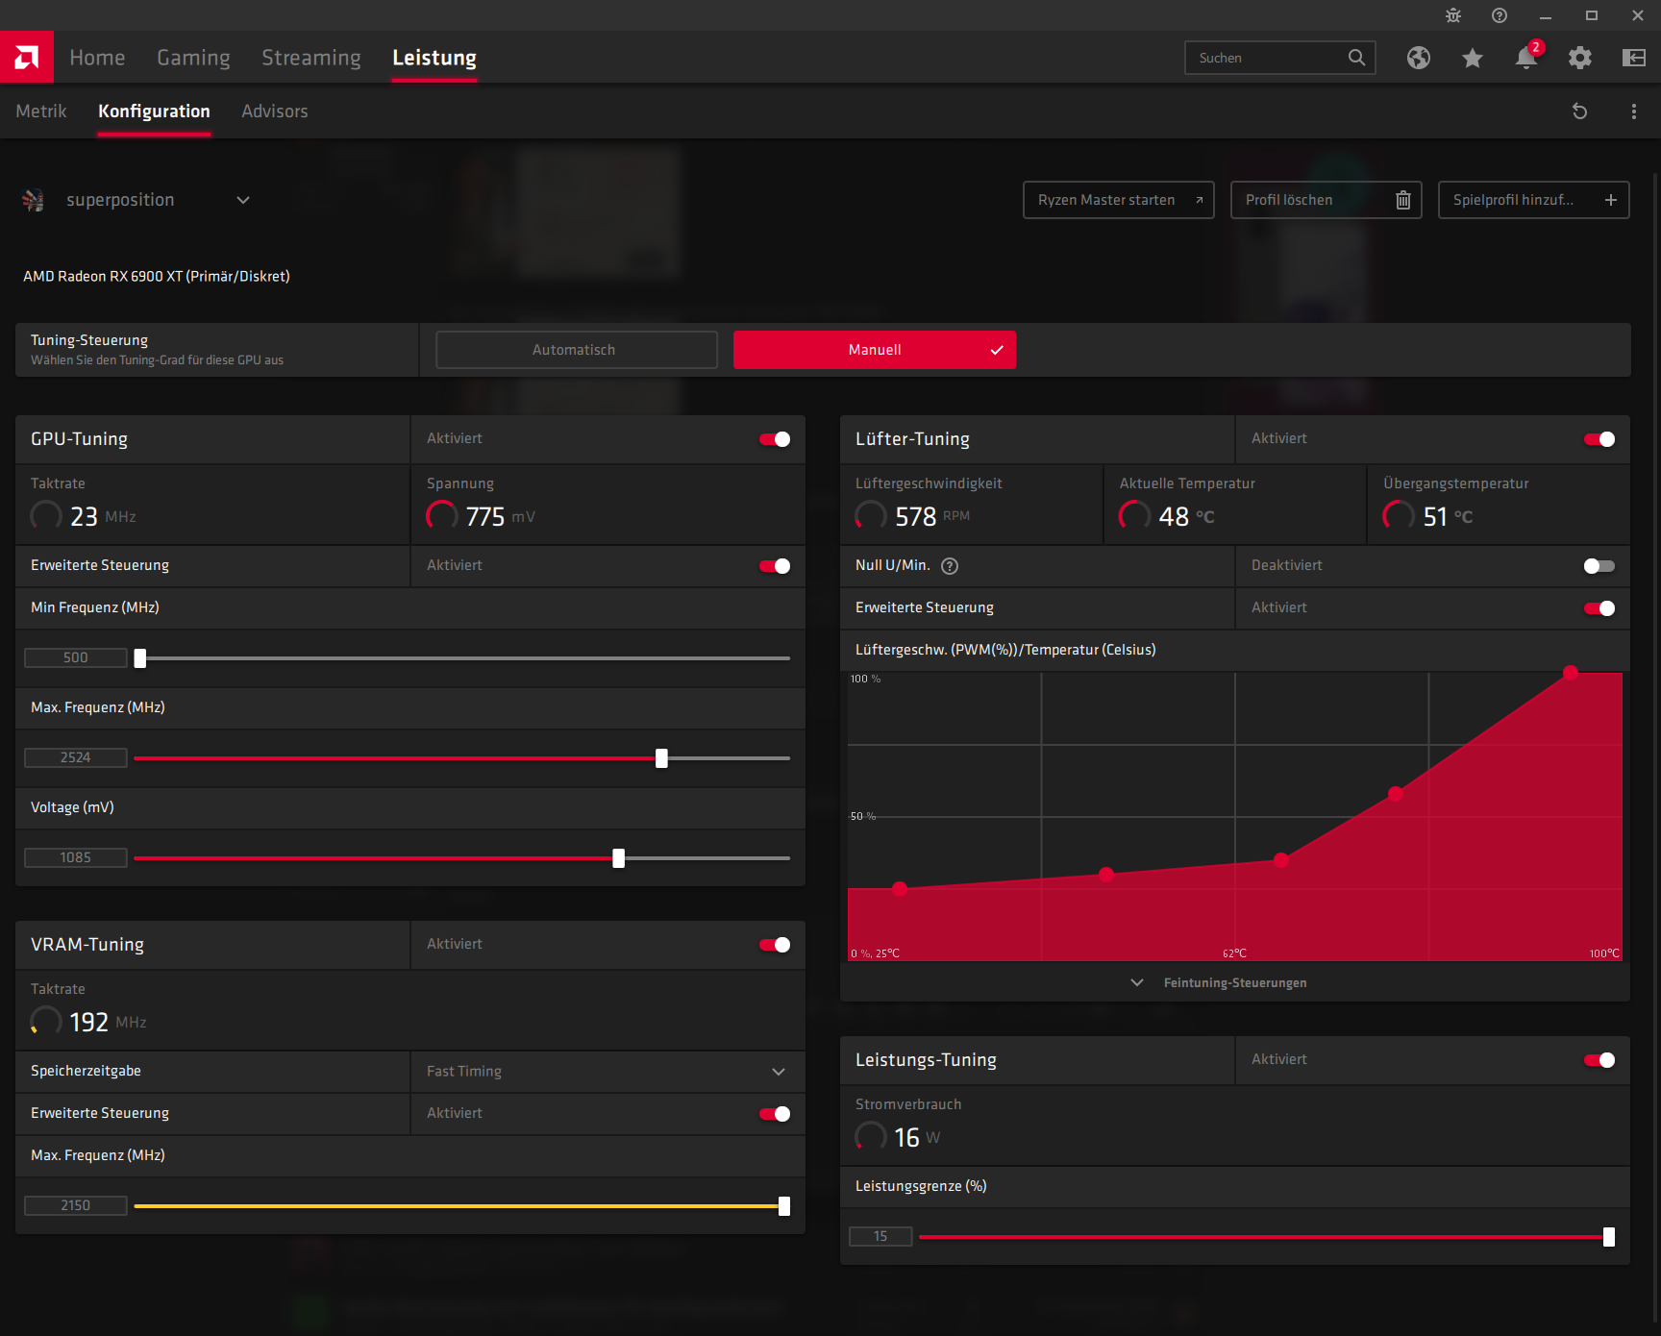This screenshot has height=1336, width=1661.
Task: Click the GPU Max. Frequenz slider handle
Action: [x=661, y=758]
